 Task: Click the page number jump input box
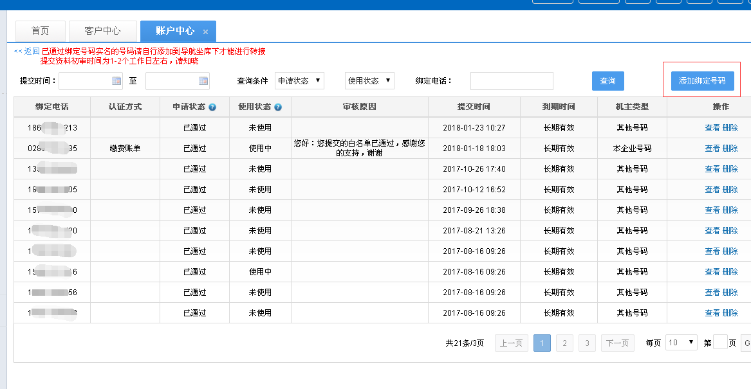click(720, 343)
